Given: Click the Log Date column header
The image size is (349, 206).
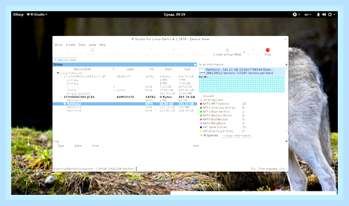Looking at the screenshot, I should (78, 146).
